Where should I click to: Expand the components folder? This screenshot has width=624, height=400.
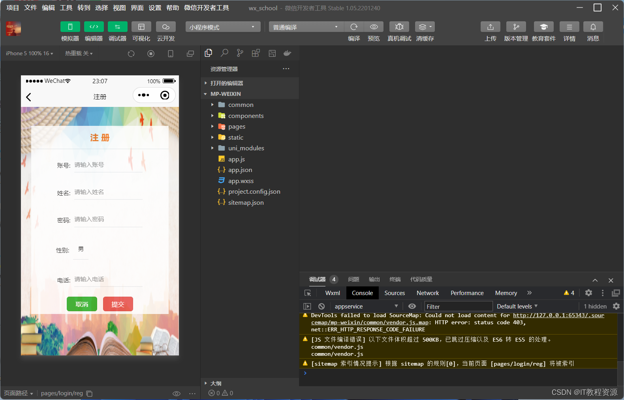coord(250,116)
